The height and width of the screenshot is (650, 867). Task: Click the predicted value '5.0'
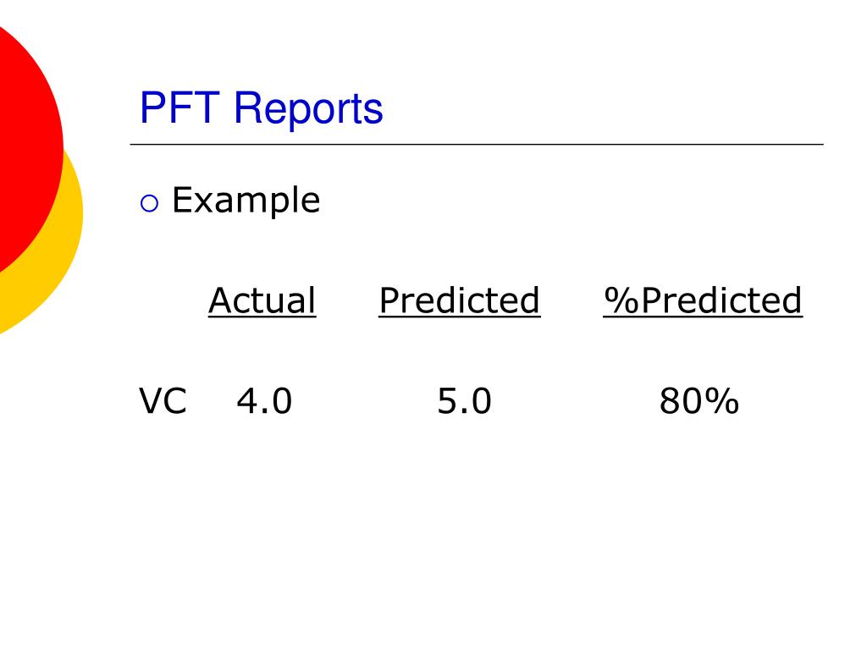pos(464,401)
